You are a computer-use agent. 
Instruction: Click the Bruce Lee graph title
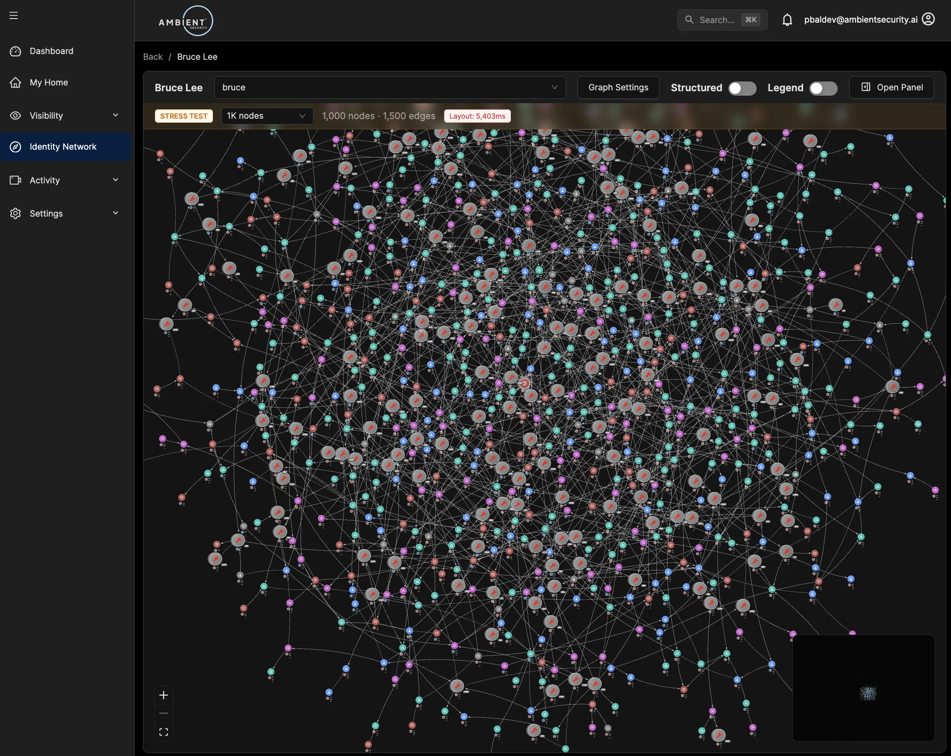pyautogui.click(x=178, y=88)
